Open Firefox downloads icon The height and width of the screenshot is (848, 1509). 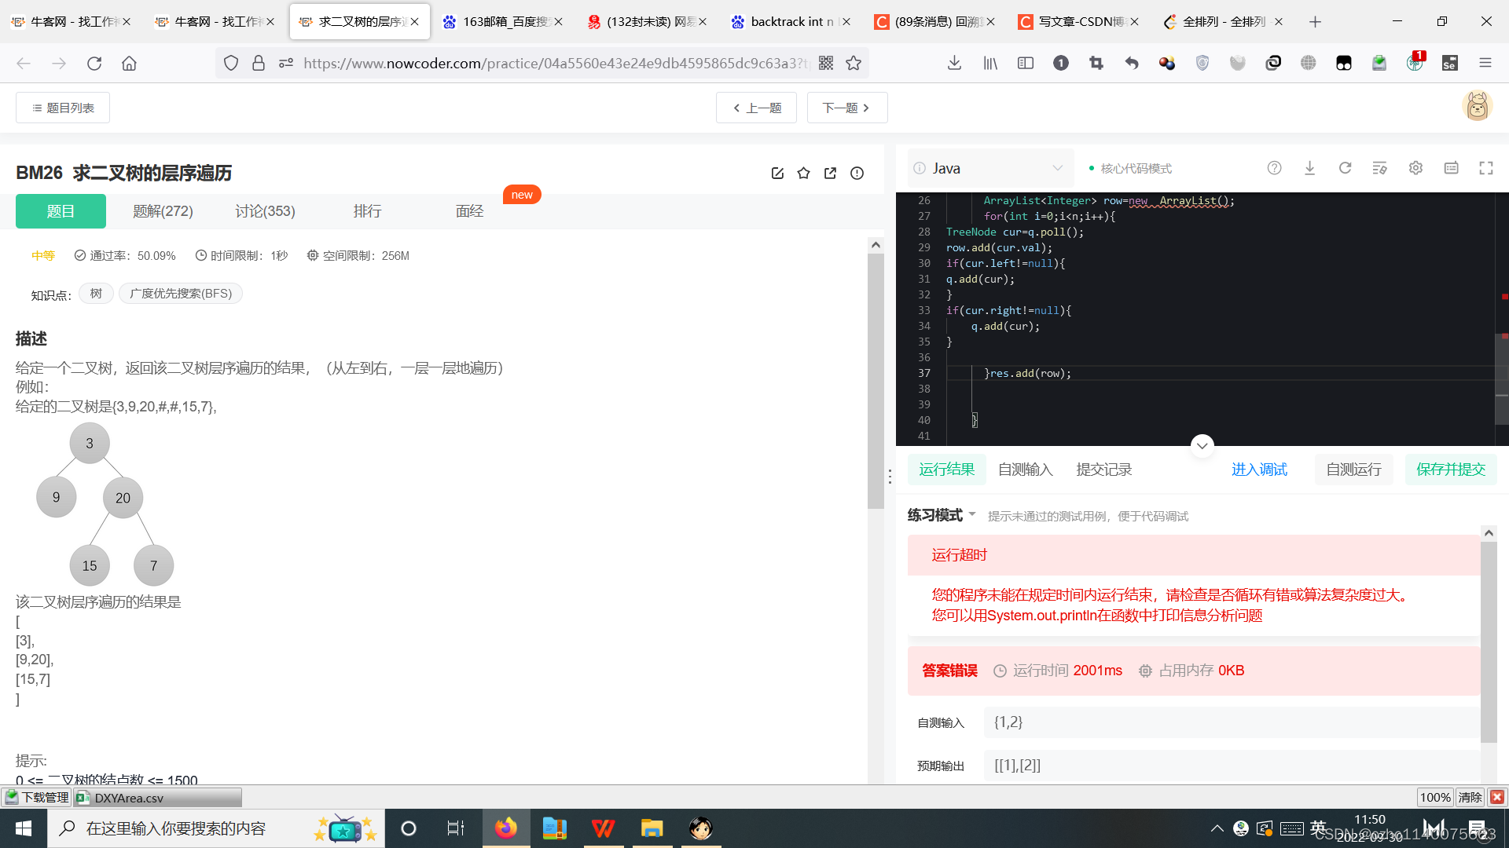(954, 63)
